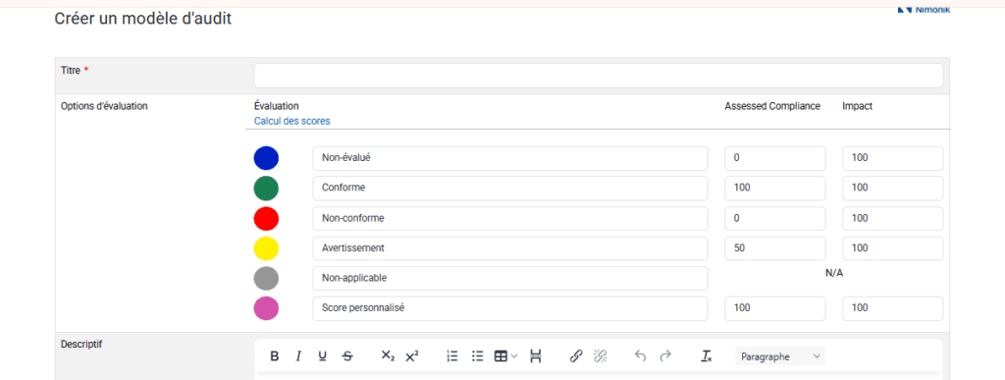Click the Options d'évaluation label
1005x380 pixels.
click(x=104, y=106)
